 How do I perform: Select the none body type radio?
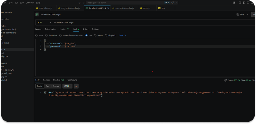[36, 35]
